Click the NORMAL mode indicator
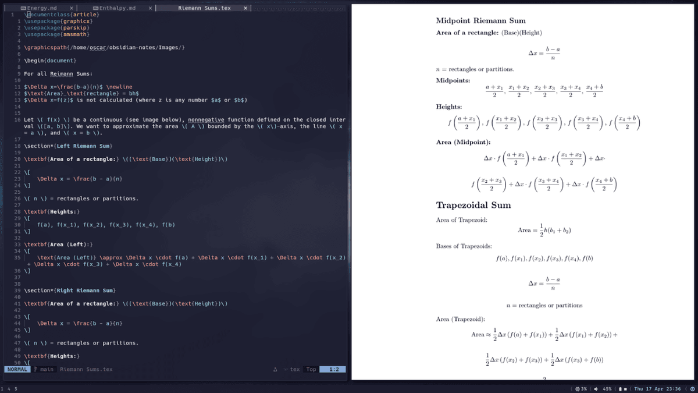Image resolution: width=698 pixels, height=393 pixels. click(17, 369)
